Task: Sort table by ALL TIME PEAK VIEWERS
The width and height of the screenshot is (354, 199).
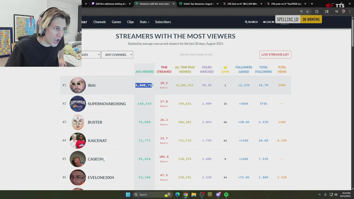Action: coord(185,69)
